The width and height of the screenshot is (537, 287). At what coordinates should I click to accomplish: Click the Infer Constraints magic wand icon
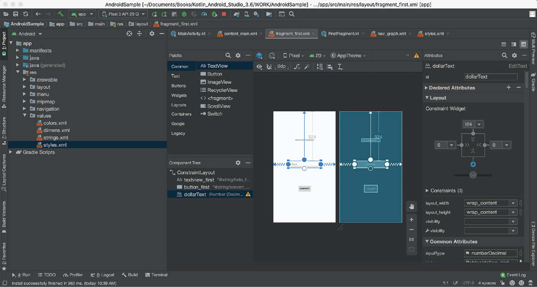pos(307,67)
